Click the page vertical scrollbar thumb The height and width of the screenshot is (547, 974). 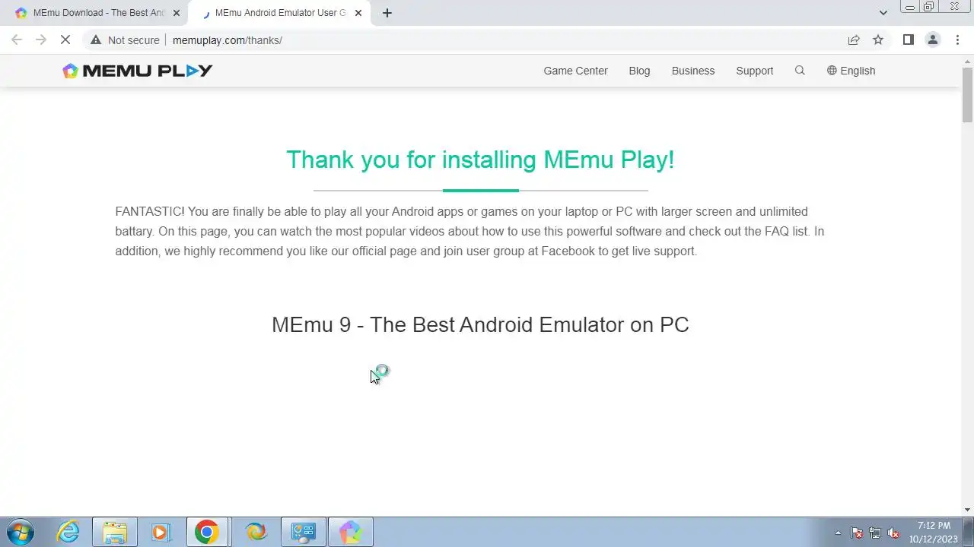pyautogui.click(x=967, y=94)
